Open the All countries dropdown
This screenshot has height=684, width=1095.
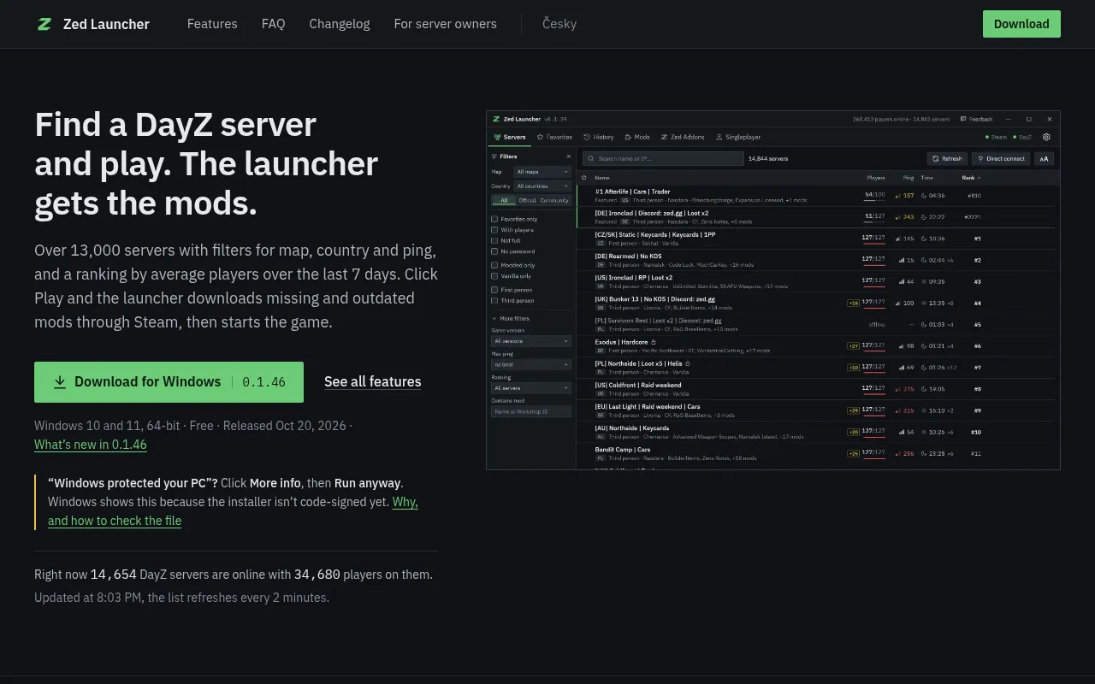(542, 186)
